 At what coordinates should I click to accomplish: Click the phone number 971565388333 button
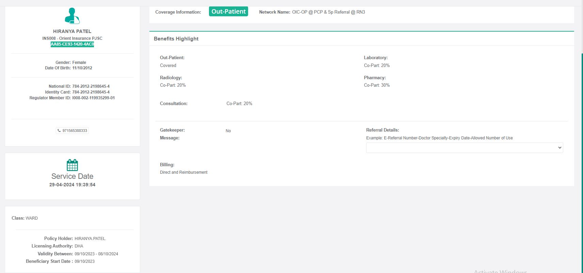click(x=75, y=131)
